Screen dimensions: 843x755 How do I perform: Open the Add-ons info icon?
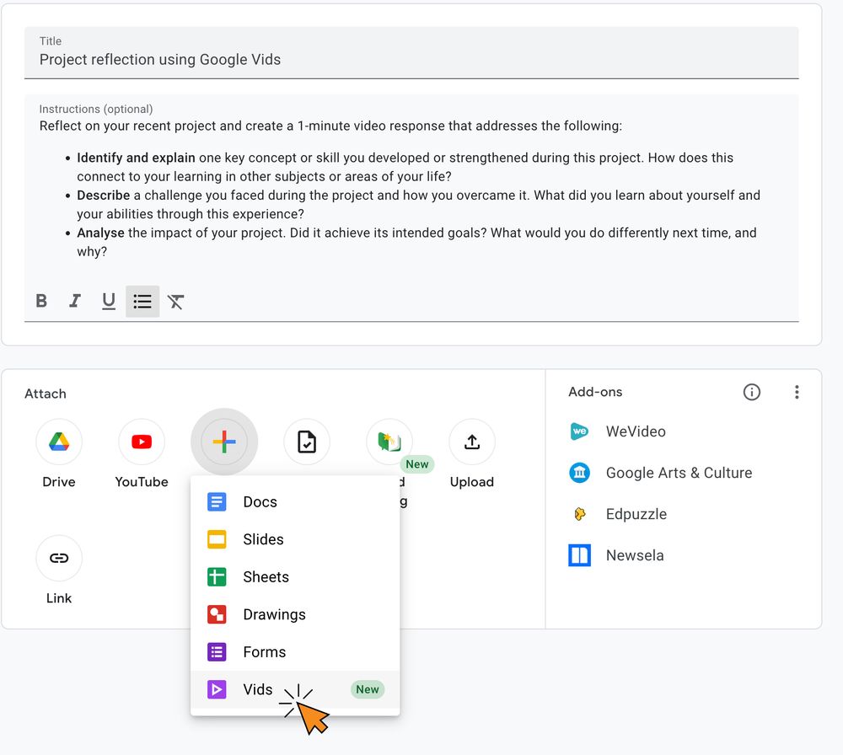click(x=752, y=393)
